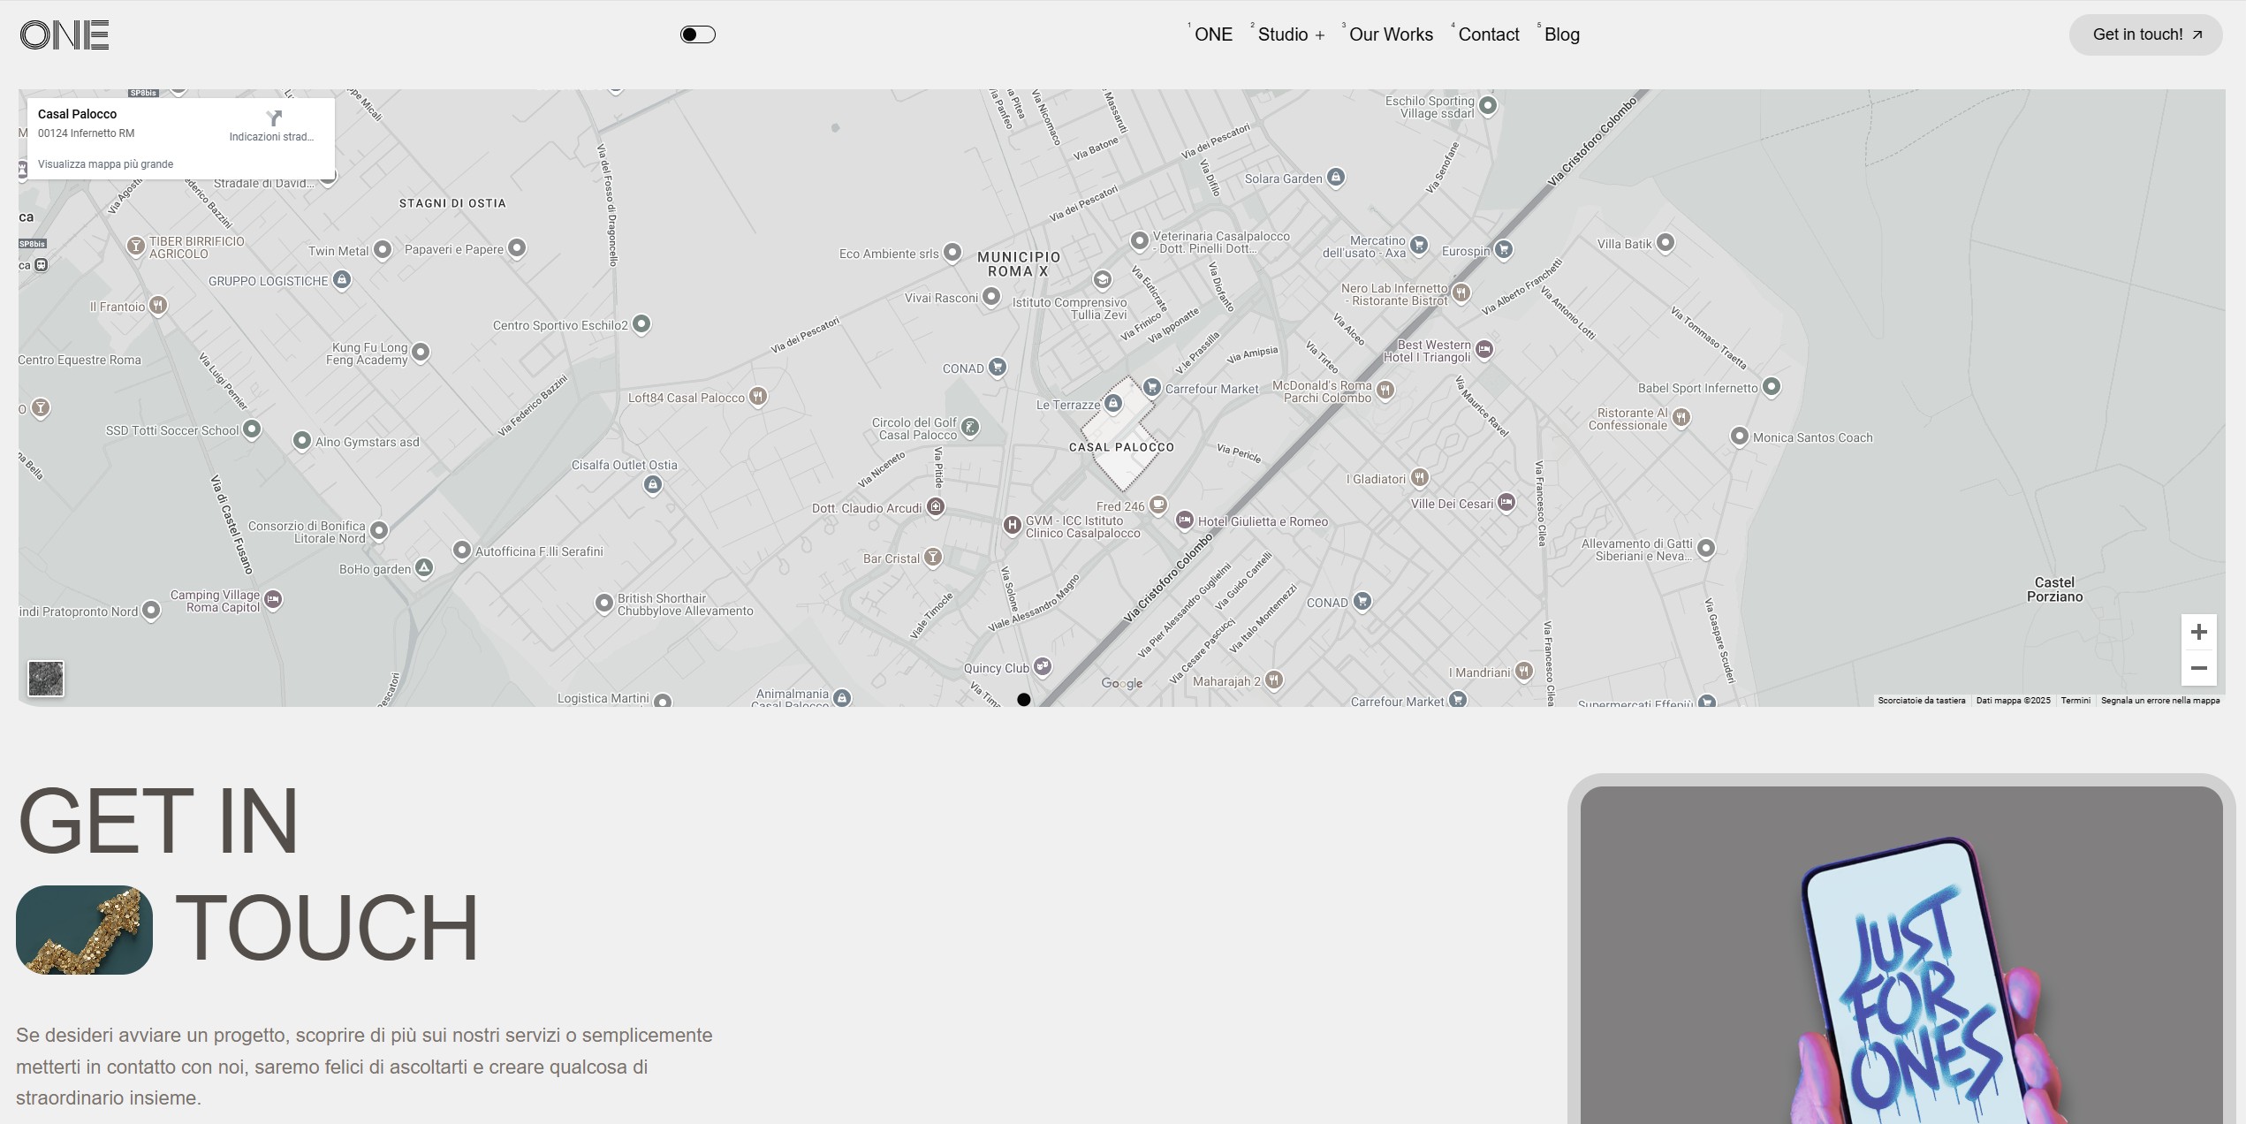Select the Vivai Rasconi map pin
2246x1124 pixels.
pos(991,297)
